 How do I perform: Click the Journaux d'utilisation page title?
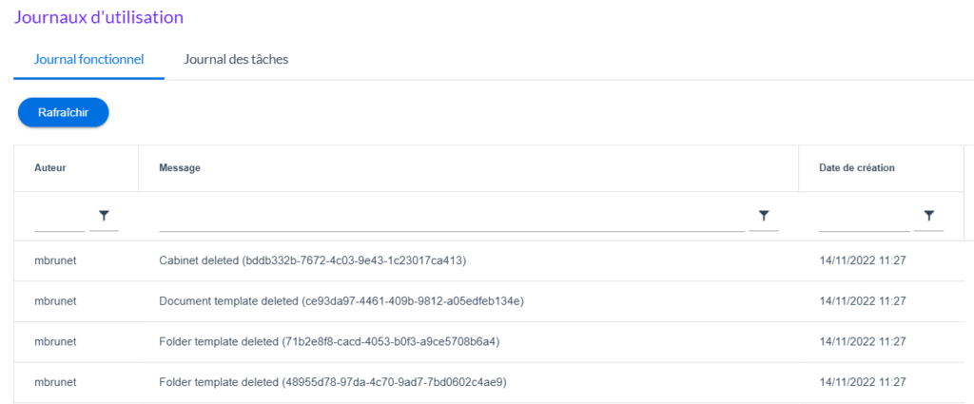point(99,17)
